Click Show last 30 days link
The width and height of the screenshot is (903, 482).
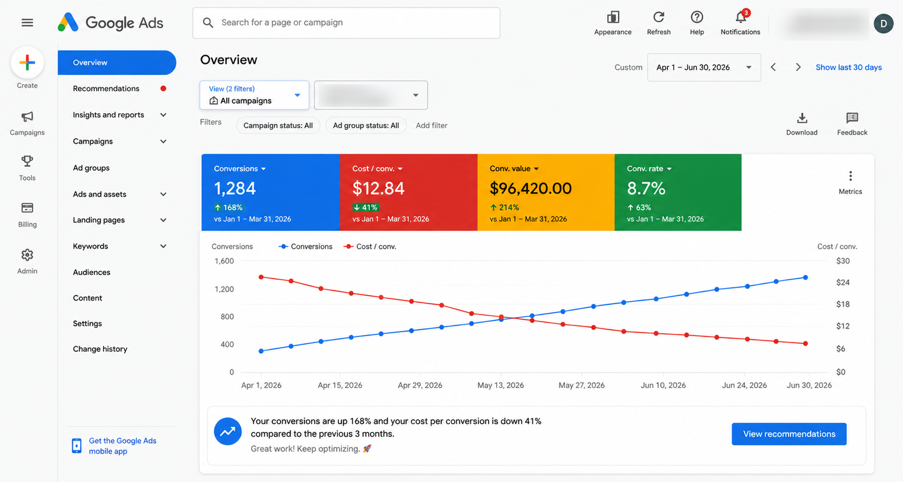click(849, 67)
